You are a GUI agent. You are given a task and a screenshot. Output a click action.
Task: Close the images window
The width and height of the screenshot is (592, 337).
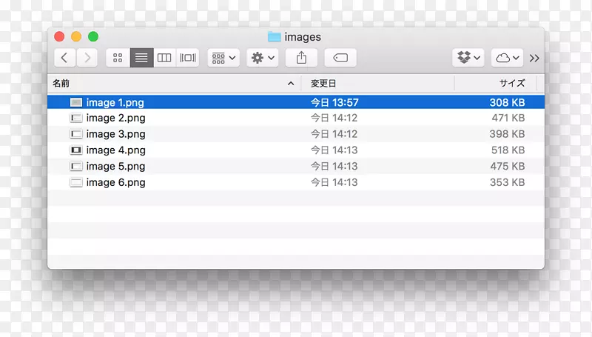[59, 36]
